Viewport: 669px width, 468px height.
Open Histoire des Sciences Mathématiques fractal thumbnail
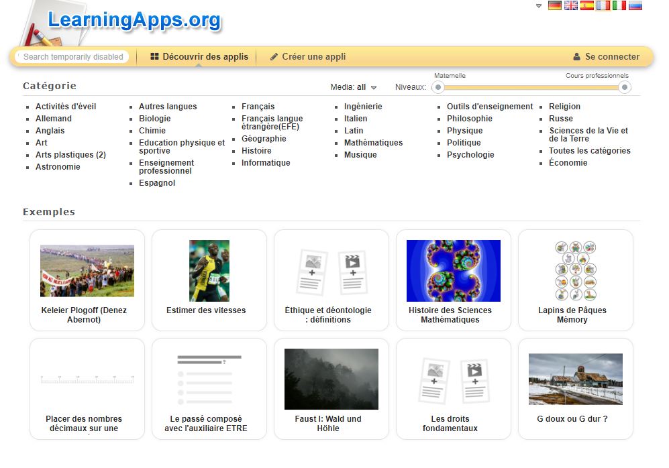453,271
